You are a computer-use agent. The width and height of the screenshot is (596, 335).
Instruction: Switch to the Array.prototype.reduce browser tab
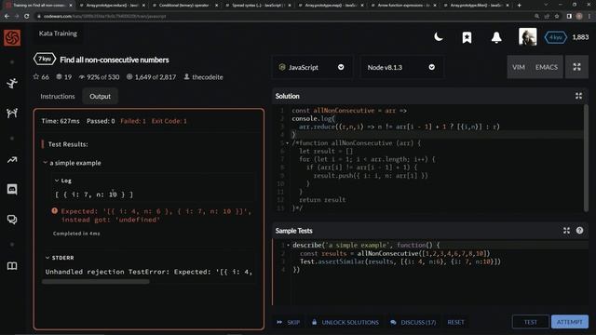[x=112, y=6]
